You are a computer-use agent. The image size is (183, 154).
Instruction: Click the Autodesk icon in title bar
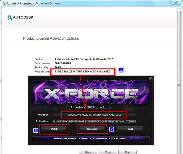[4, 3]
